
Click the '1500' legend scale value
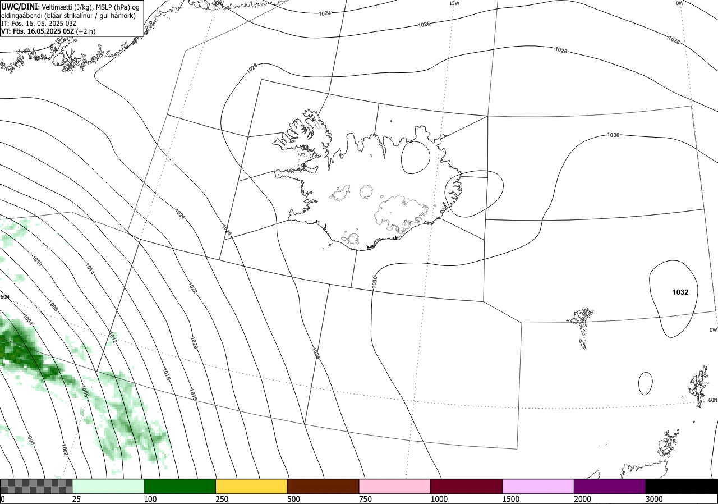511,499
